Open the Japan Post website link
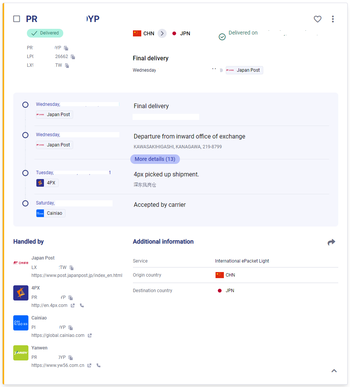Viewport: 350px width, 387px height. coord(77,275)
